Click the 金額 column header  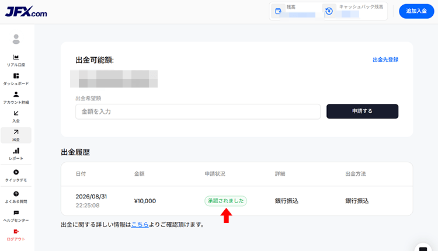coord(140,174)
